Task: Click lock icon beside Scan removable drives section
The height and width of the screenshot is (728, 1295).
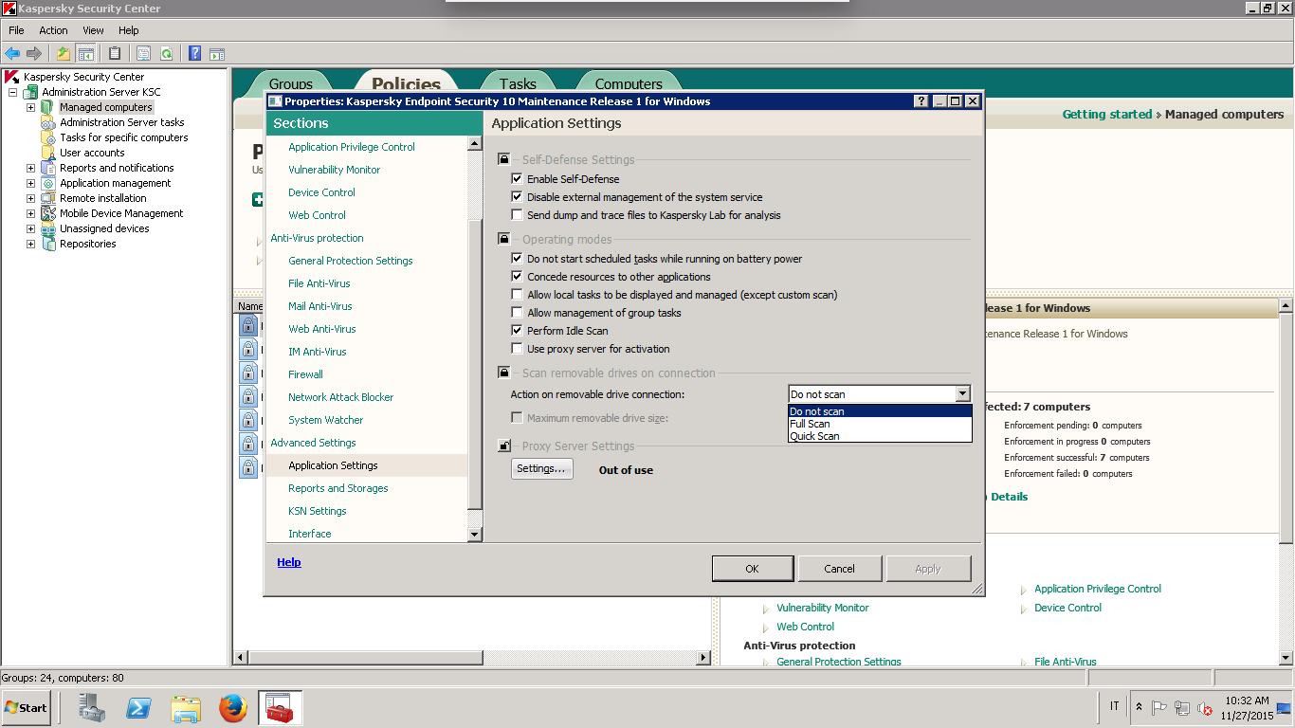Action: [x=504, y=373]
